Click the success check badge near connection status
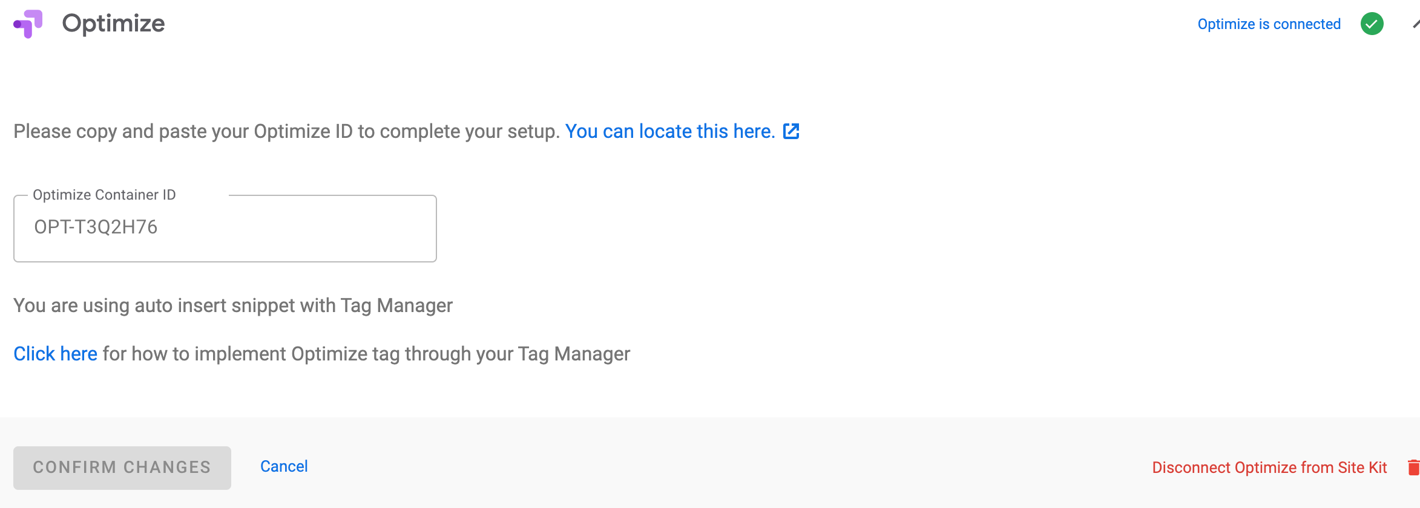Screen dimensions: 1420x508 1372,24
